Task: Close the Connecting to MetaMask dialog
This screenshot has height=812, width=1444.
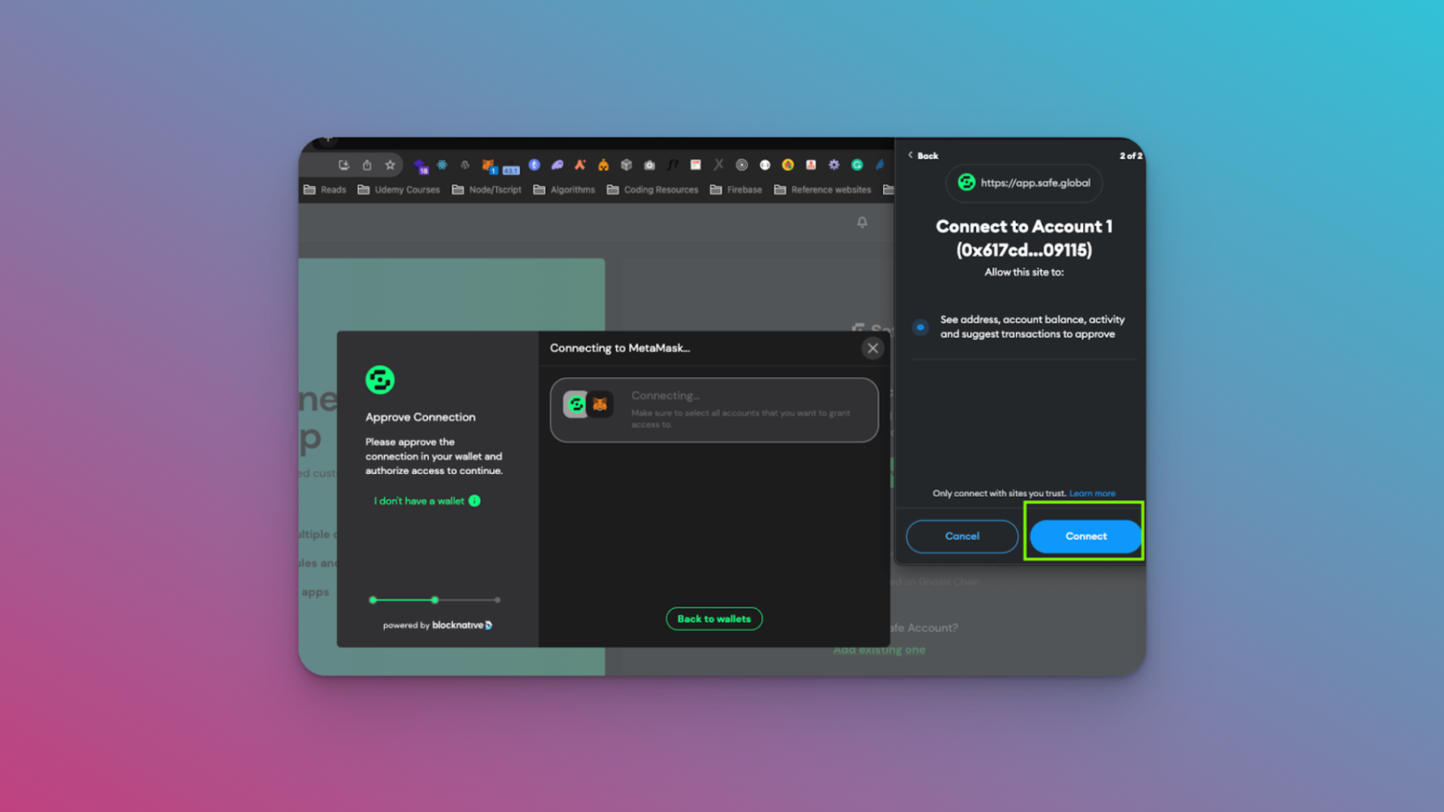Action: (873, 349)
